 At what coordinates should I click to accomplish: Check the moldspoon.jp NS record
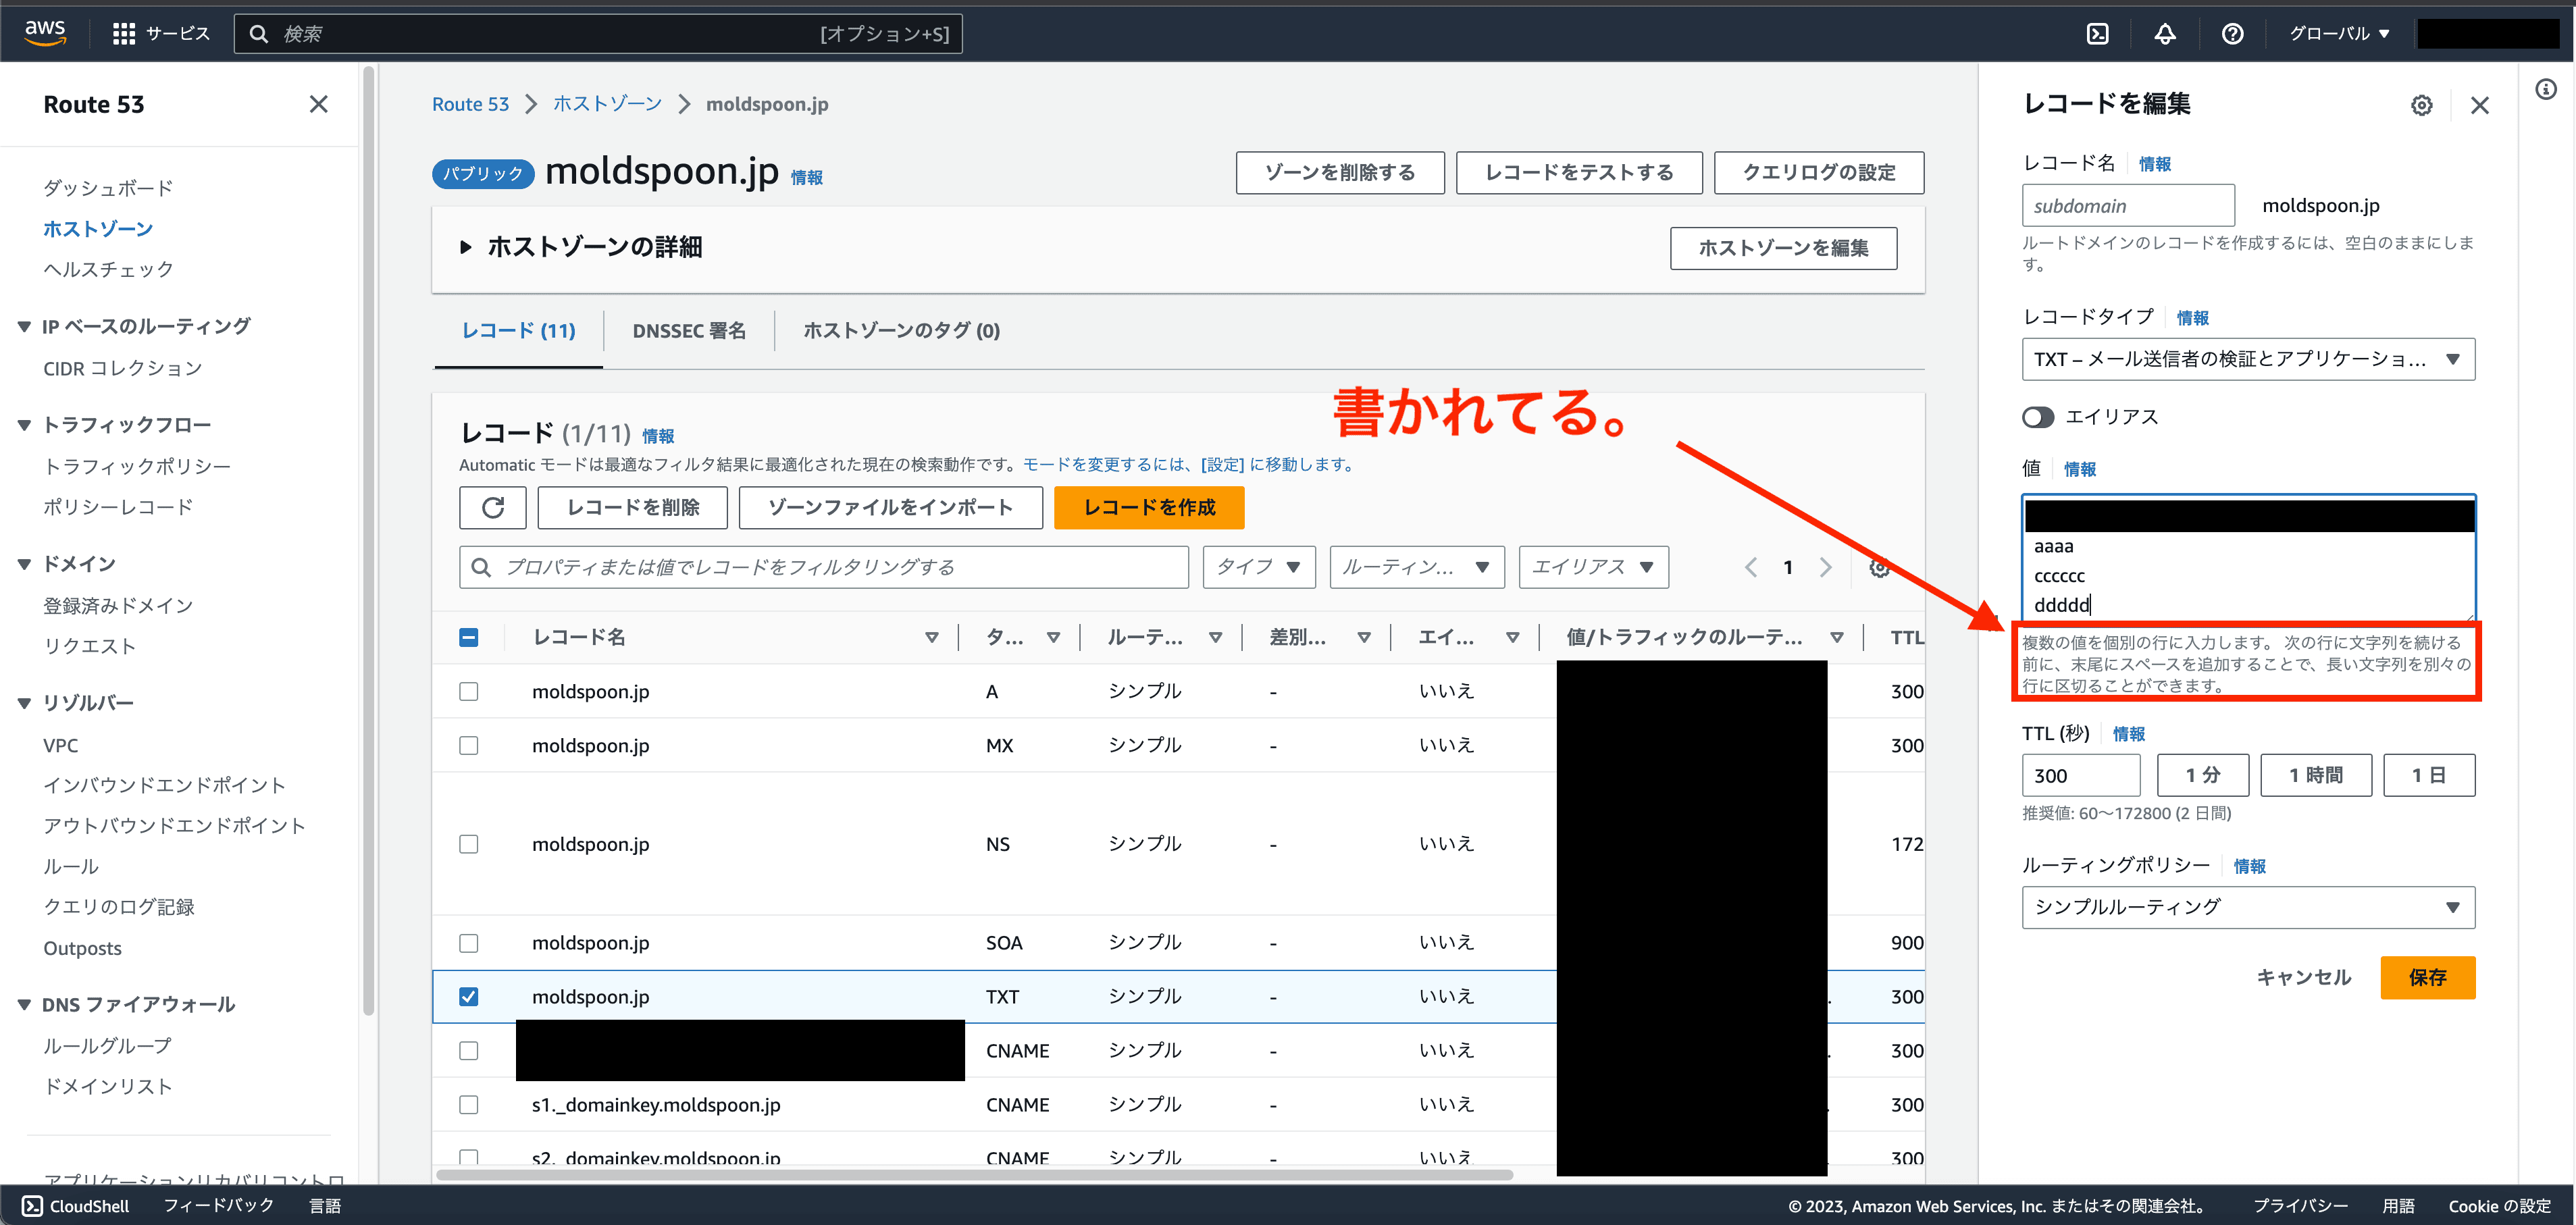coord(468,844)
